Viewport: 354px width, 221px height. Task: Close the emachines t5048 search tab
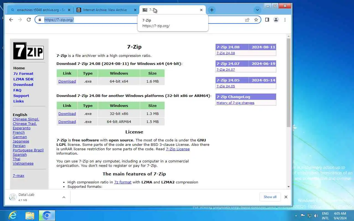(69, 10)
